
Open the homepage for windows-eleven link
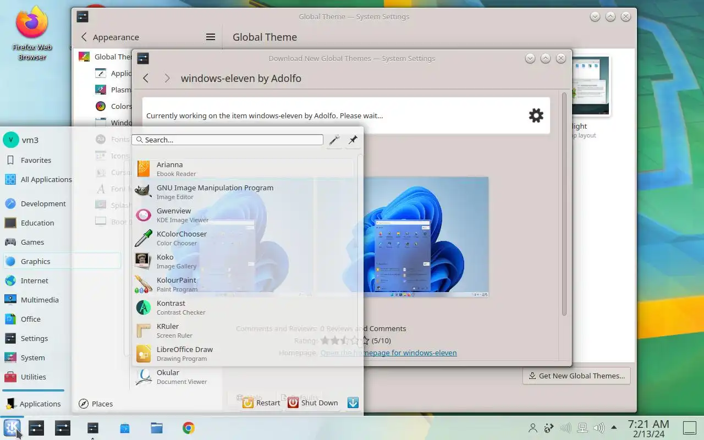388,353
